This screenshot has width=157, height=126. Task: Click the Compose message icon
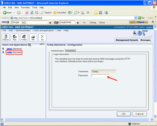5,38
